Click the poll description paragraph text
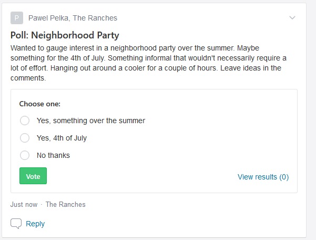Image resolution: width=316 pixels, height=240 pixels. [148, 63]
